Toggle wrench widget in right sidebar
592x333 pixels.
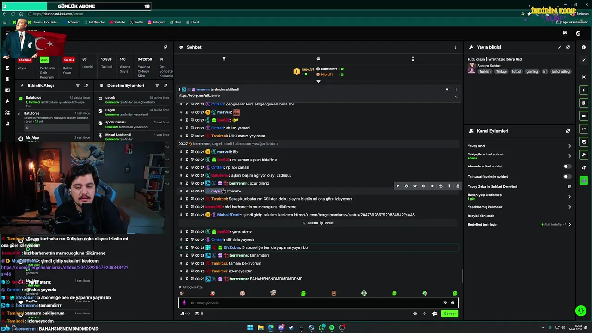(x=584, y=154)
